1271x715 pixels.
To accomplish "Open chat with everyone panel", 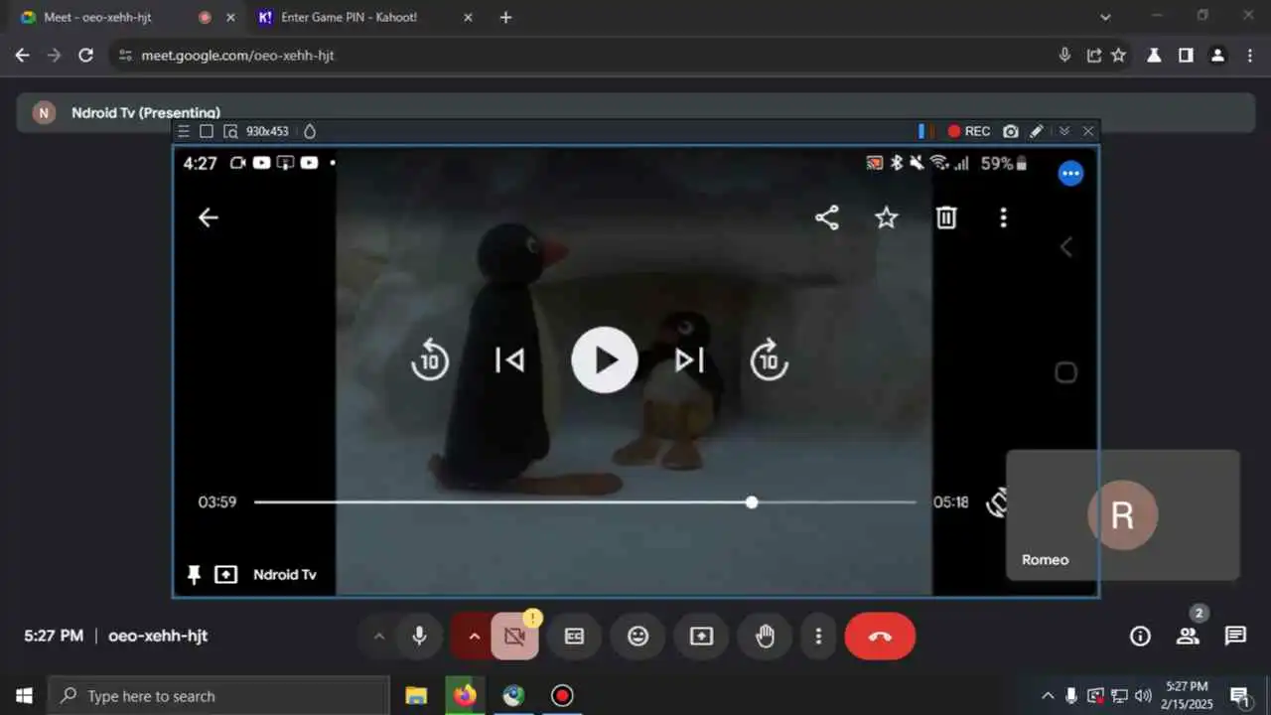I will pyautogui.click(x=1235, y=637).
